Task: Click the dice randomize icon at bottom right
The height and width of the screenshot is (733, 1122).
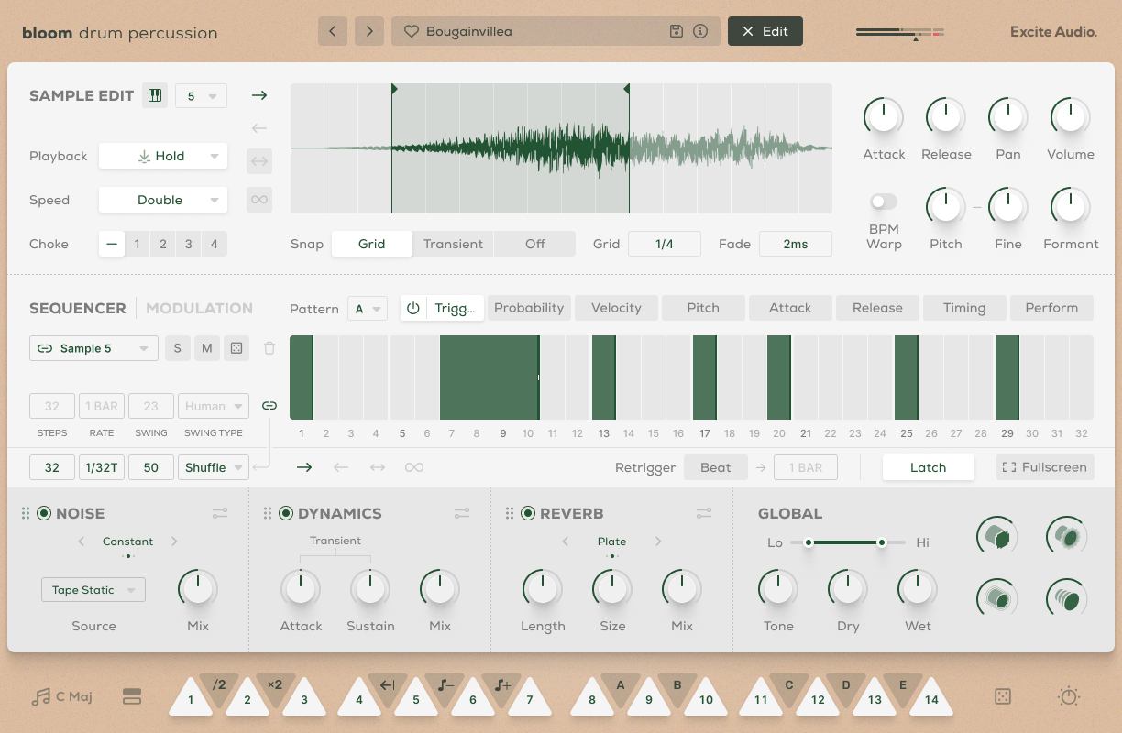Action: point(1002,696)
